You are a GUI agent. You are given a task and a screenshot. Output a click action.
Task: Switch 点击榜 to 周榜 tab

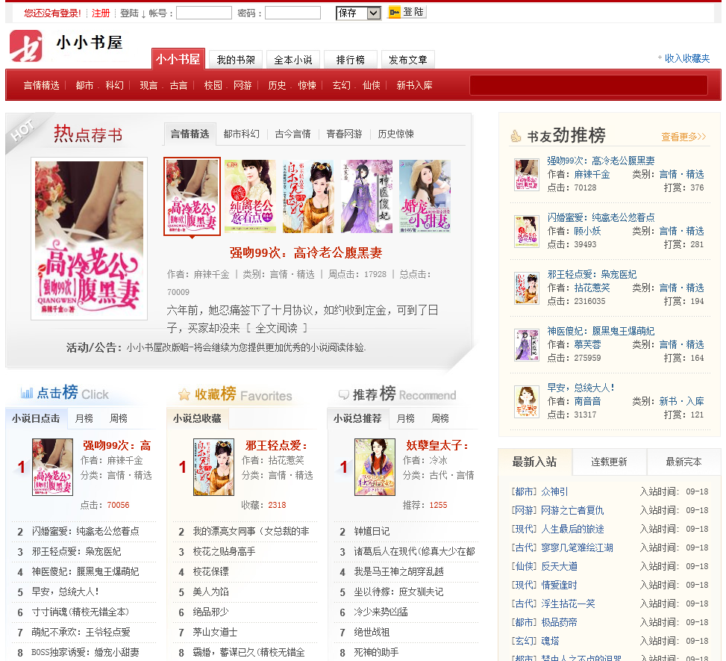coord(118,418)
